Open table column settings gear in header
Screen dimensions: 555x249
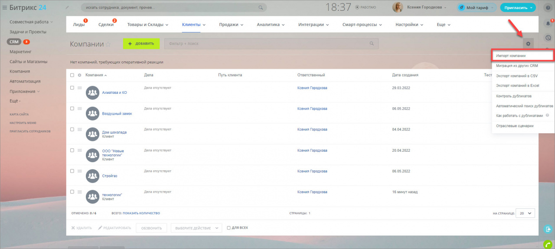(x=79, y=75)
